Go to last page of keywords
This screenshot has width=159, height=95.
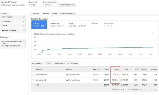[155, 89]
